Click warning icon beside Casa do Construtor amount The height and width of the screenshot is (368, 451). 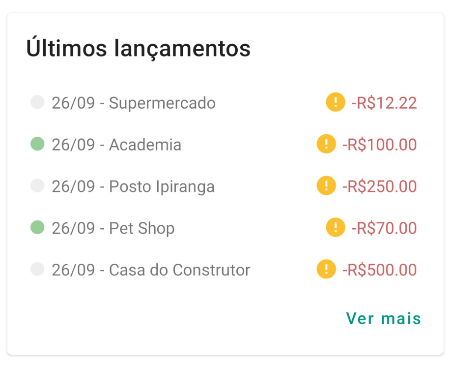tap(326, 270)
